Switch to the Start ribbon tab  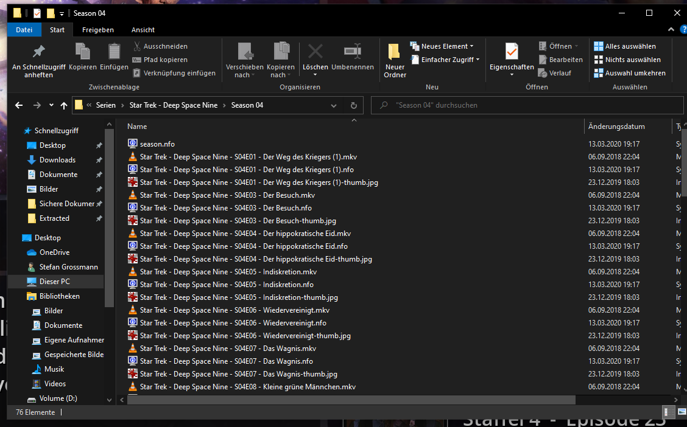pos(57,30)
